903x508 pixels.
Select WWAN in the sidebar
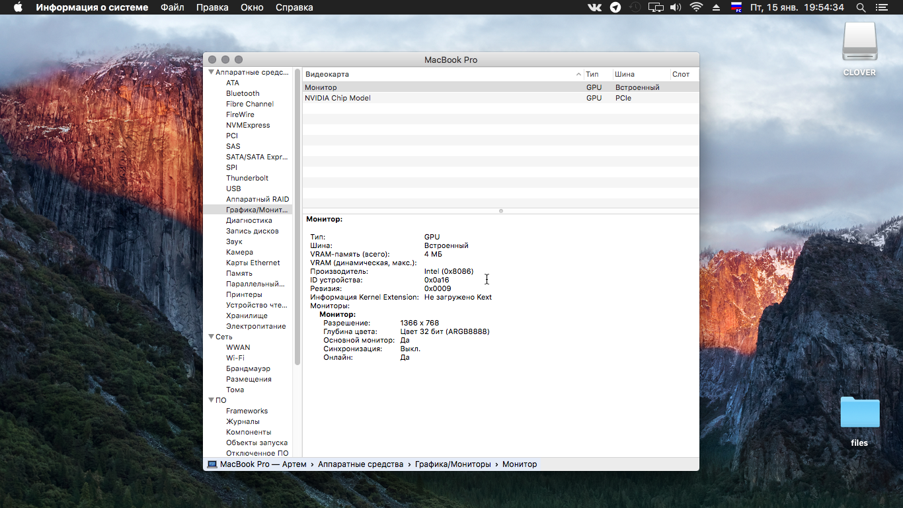(x=238, y=347)
